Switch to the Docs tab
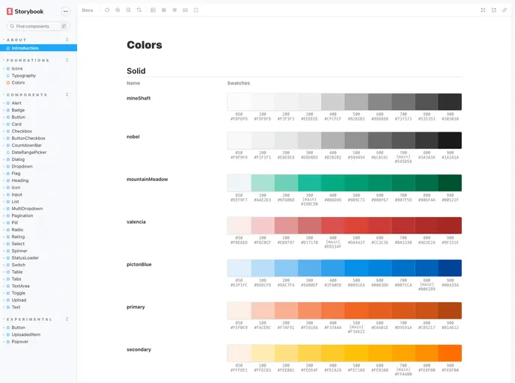This screenshot has width=515, height=383. (x=88, y=10)
